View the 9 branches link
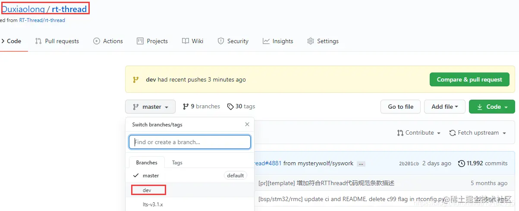Image resolution: width=519 pixels, height=211 pixels. click(201, 106)
